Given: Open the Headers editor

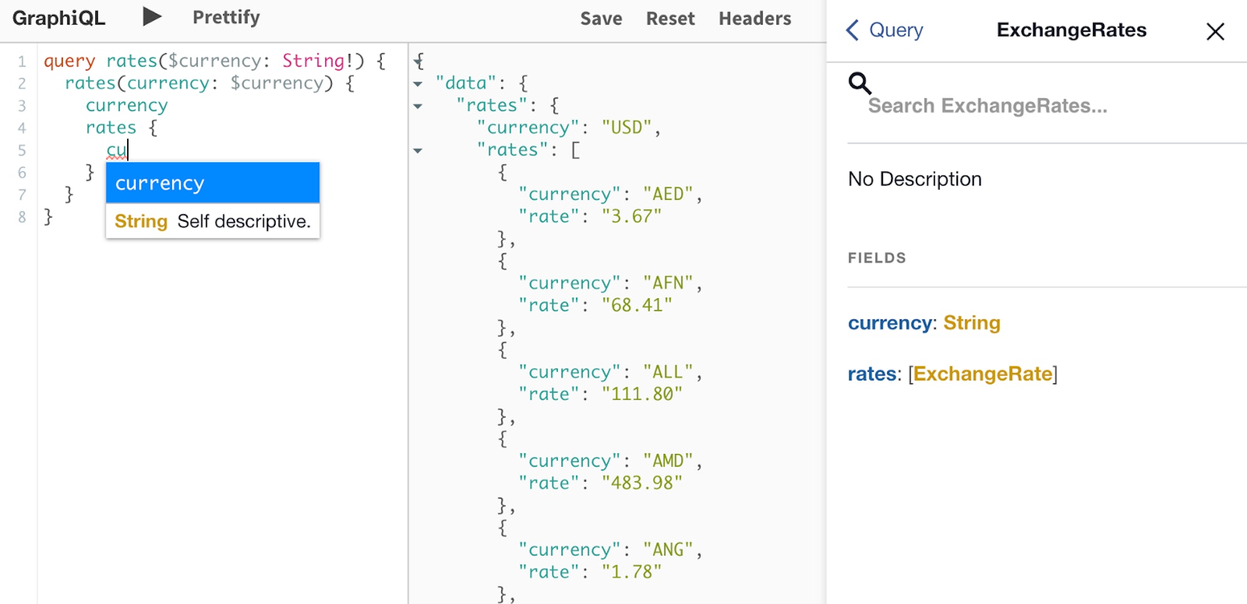Looking at the screenshot, I should [755, 19].
